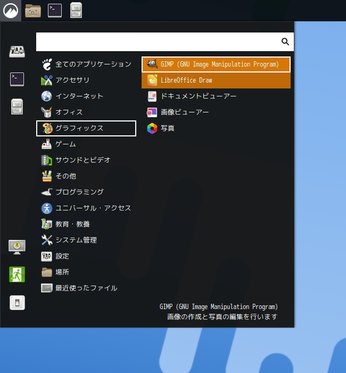Log out using green exit icon

point(17,274)
